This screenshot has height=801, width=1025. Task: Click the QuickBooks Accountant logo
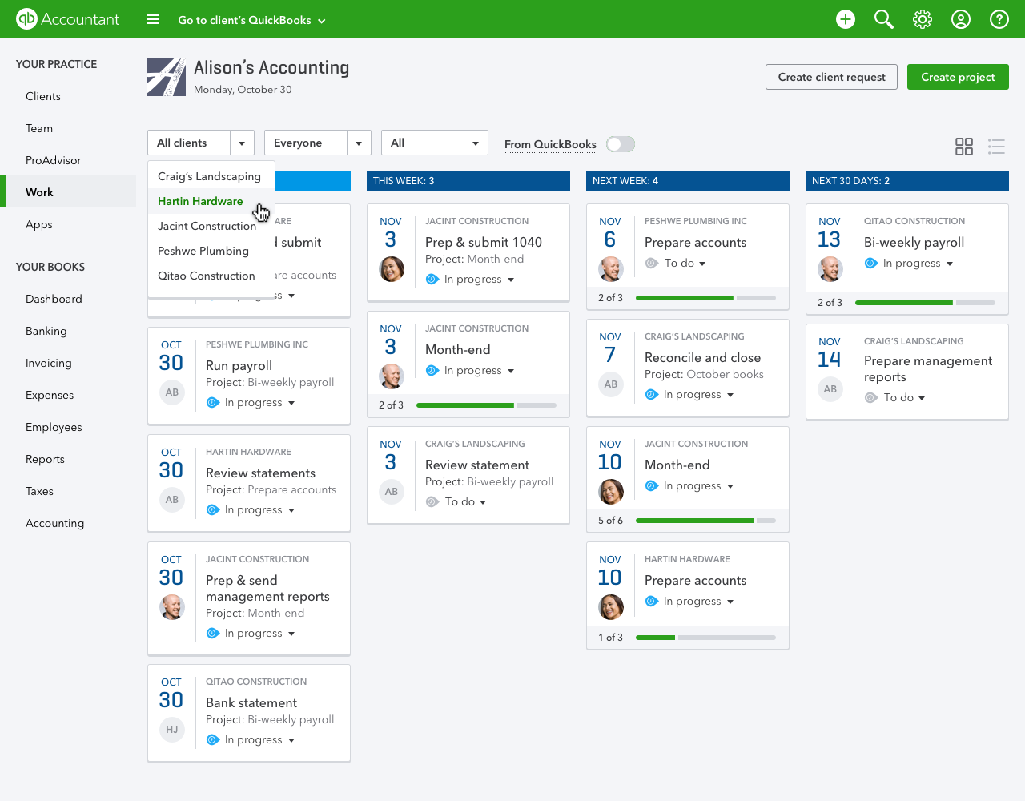68,19
